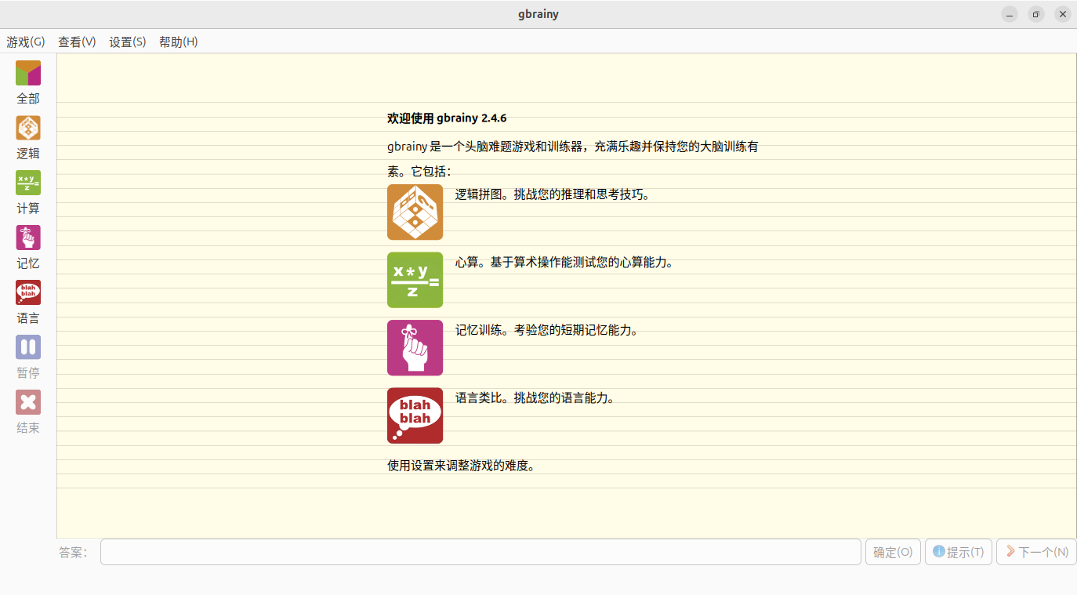This screenshot has height=595, width=1077.
Task: Click the text 逻辑拼图。挑战您的推理和思考技巧。
Action: (x=553, y=194)
